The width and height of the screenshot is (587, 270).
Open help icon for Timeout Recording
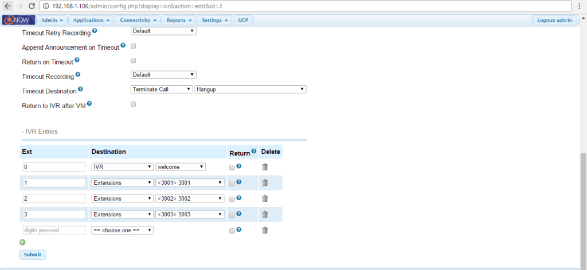[78, 74]
